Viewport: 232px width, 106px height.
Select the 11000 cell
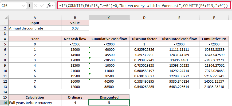point(109,71)
